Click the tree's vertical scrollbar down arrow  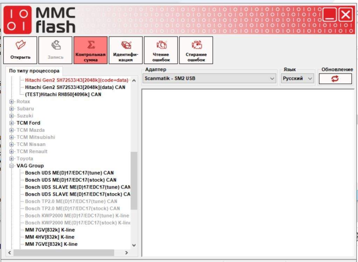[x=134, y=245]
